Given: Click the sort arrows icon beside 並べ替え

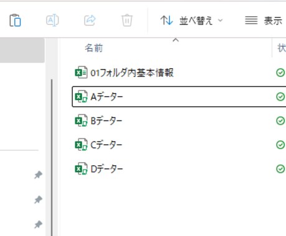Looking at the screenshot, I should click(167, 20).
